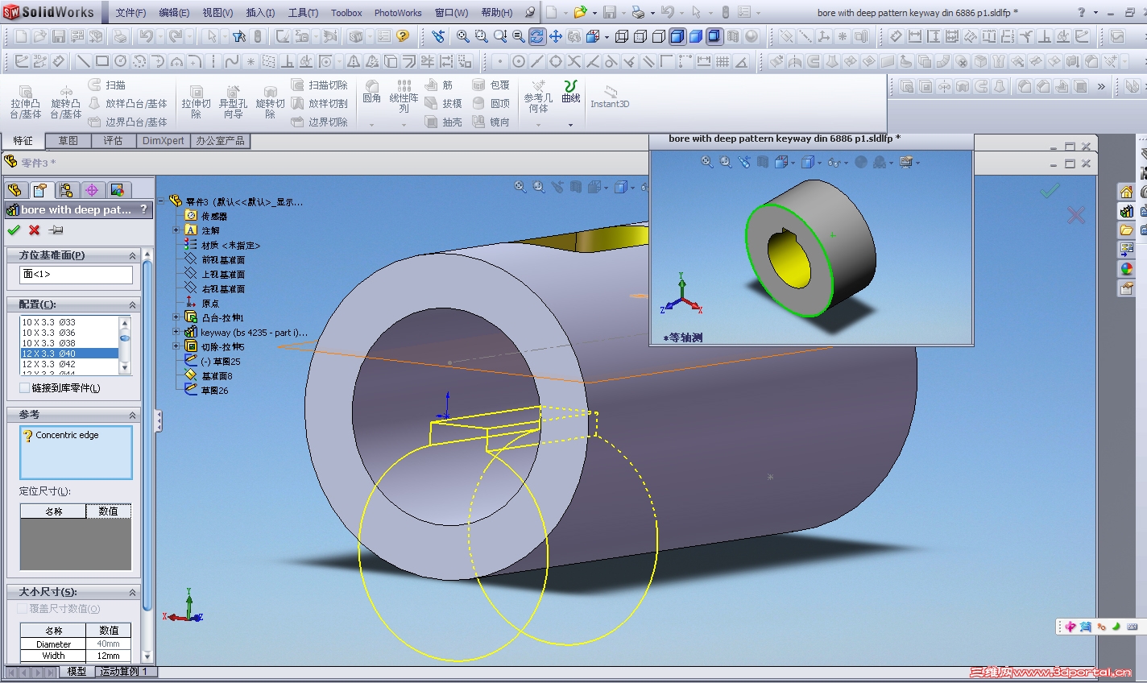
Task: Expand the 注解 tree node
Action: (176, 230)
